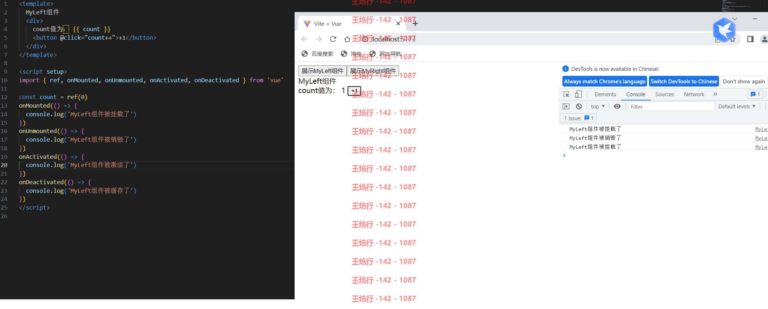Close the Vite + Vue tab
Screen dimensions: 768x309
tap(398, 24)
